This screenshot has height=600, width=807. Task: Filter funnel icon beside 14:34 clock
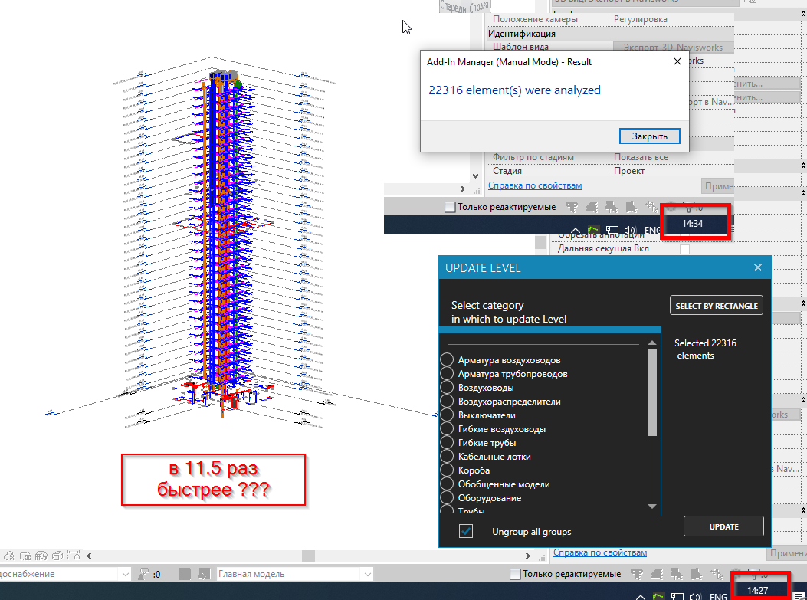coord(690,207)
